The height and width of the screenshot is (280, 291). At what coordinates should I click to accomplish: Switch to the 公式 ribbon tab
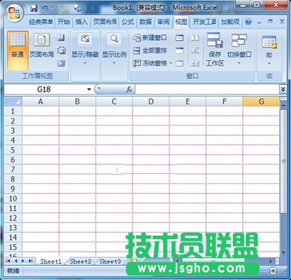pyautogui.click(x=127, y=22)
